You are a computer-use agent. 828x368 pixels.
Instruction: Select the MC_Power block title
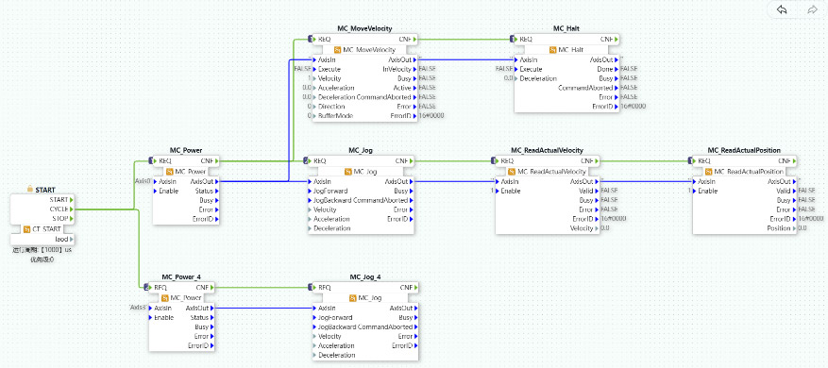click(186, 150)
